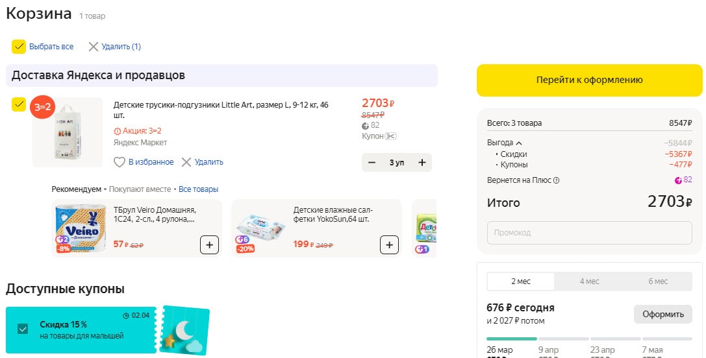
Task: Toggle the Выбрать все checkbox
Action: tap(19, 47)
